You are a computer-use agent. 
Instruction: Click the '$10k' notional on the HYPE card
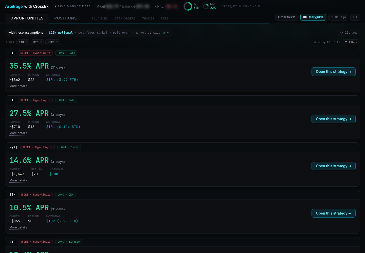[54, 174]
